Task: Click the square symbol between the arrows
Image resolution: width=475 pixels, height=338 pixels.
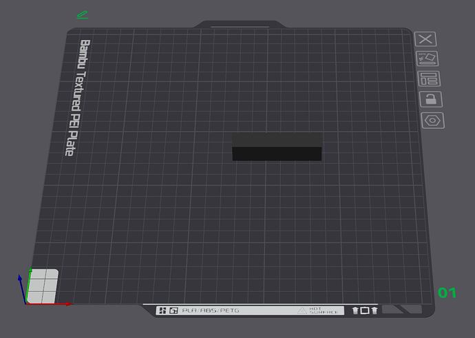Action: [365, 311]
